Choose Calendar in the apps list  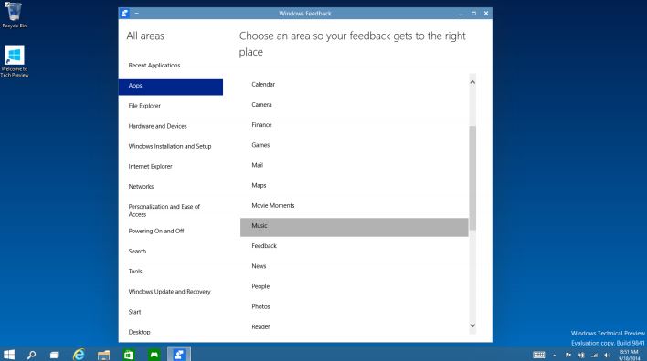263,85
